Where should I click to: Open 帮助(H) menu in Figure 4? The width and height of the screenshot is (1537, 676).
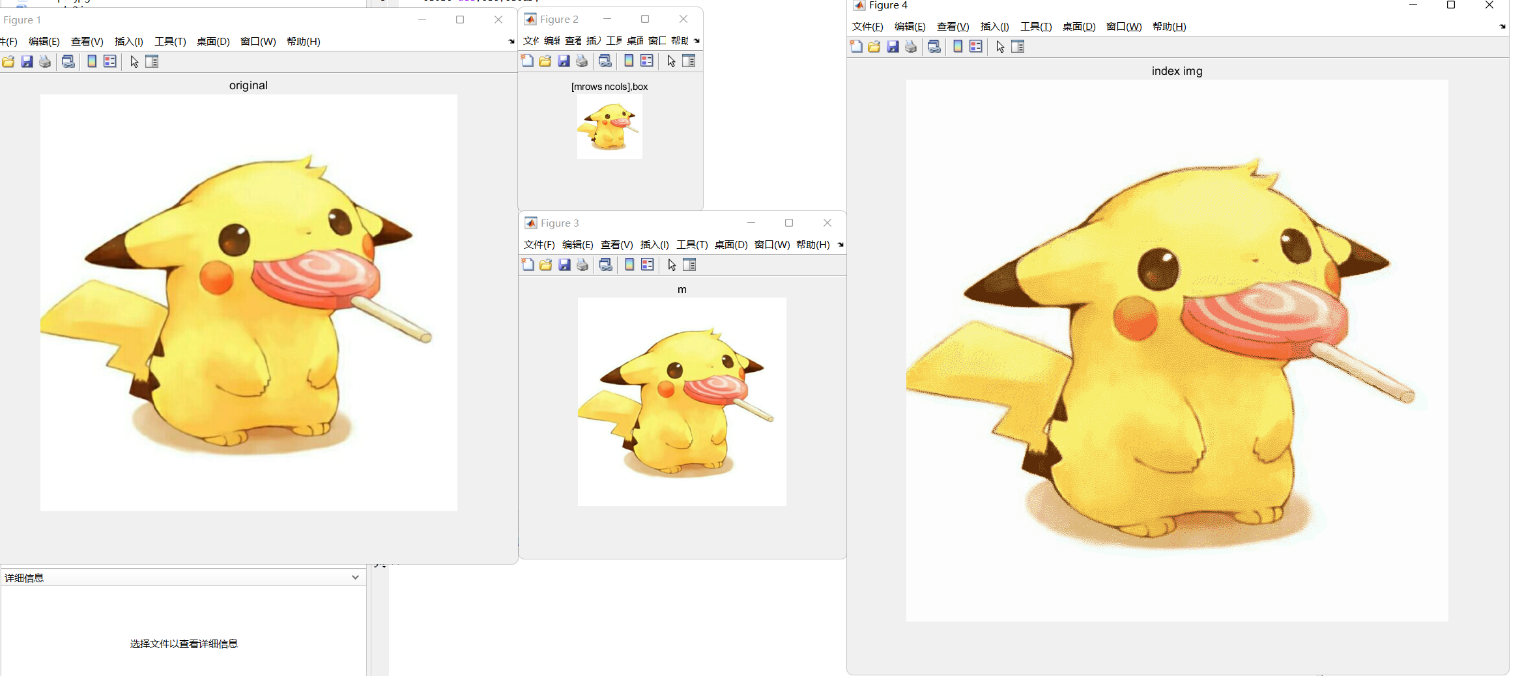(x=1170, y=27)
